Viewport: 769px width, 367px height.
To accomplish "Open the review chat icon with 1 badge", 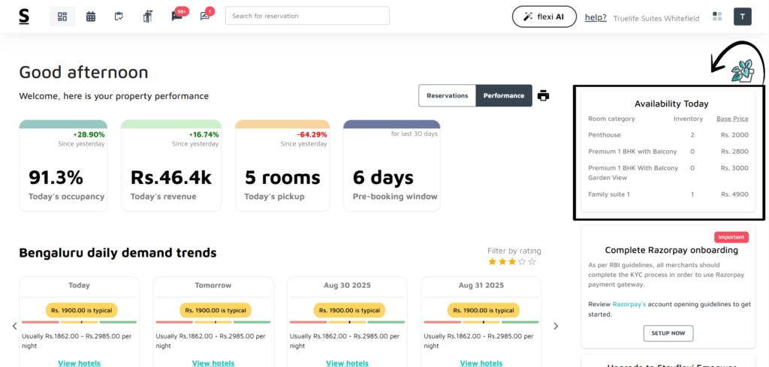I will pyautogui.click(x=205, y=17).
